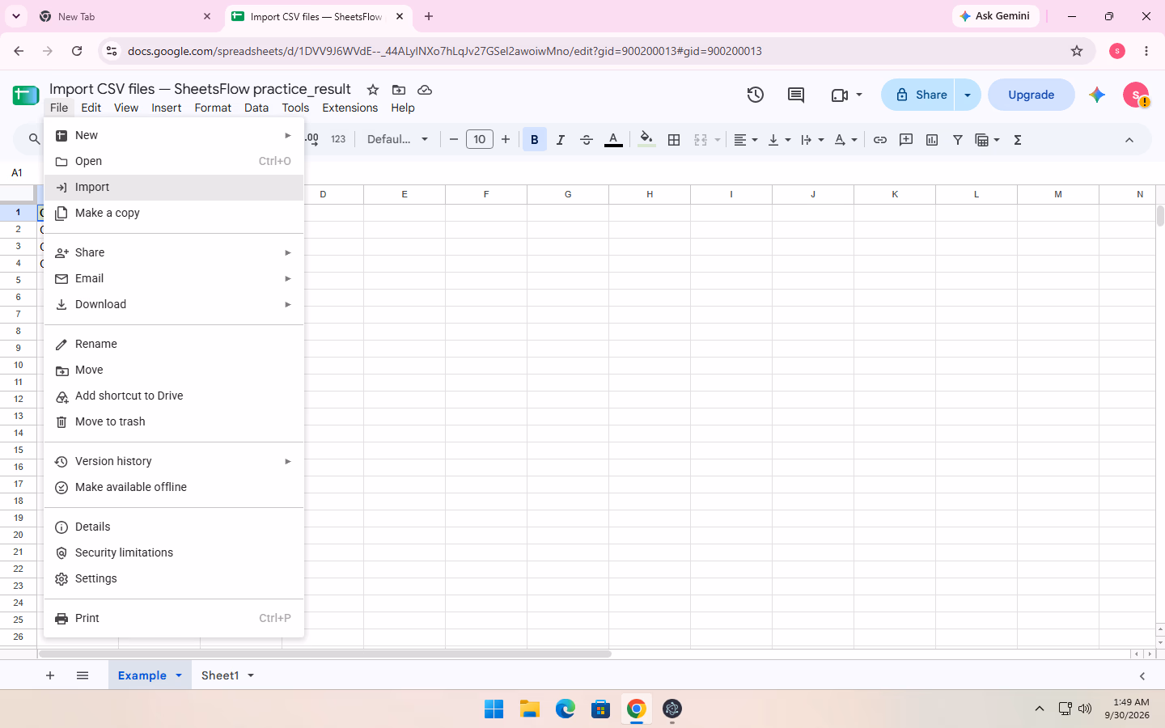1165x728 pixels.
Task: Open the text color picker
Action: tap(614, 140)
